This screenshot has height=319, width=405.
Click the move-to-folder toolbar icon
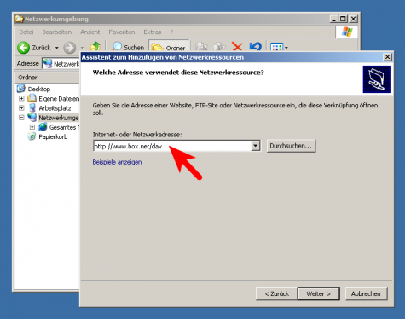point(201,47)
